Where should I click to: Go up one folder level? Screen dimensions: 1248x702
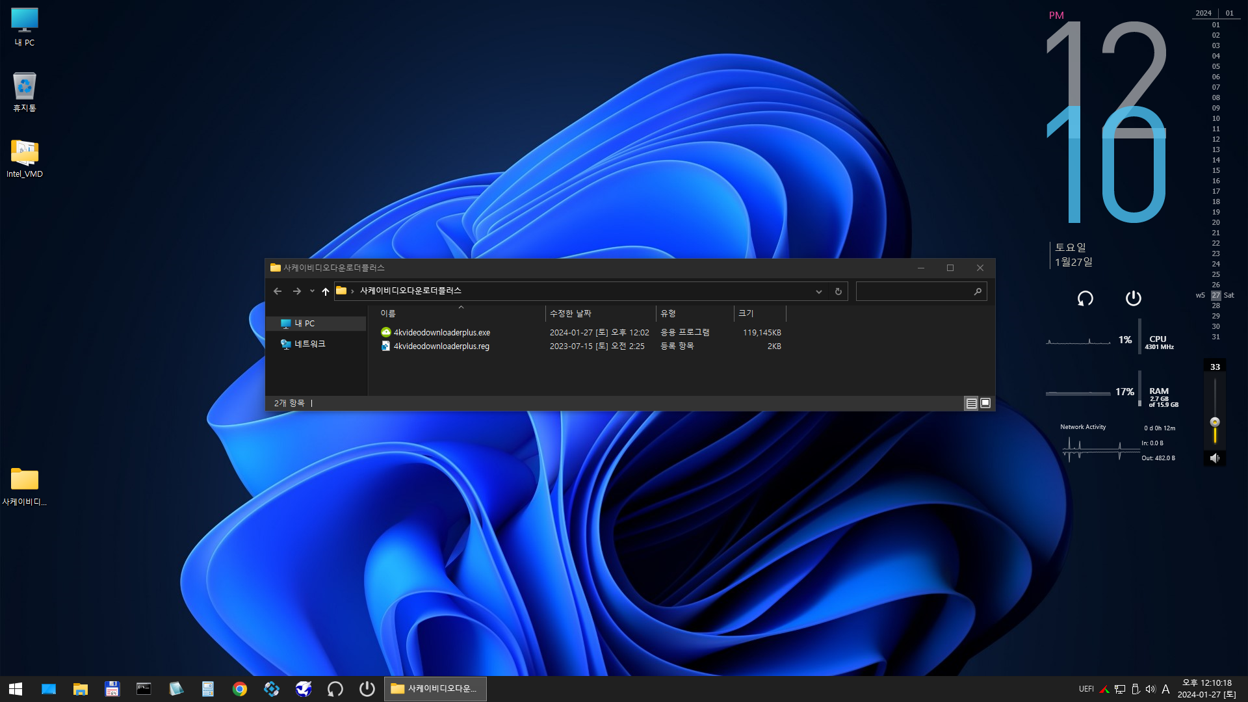(x=326, y=291)
